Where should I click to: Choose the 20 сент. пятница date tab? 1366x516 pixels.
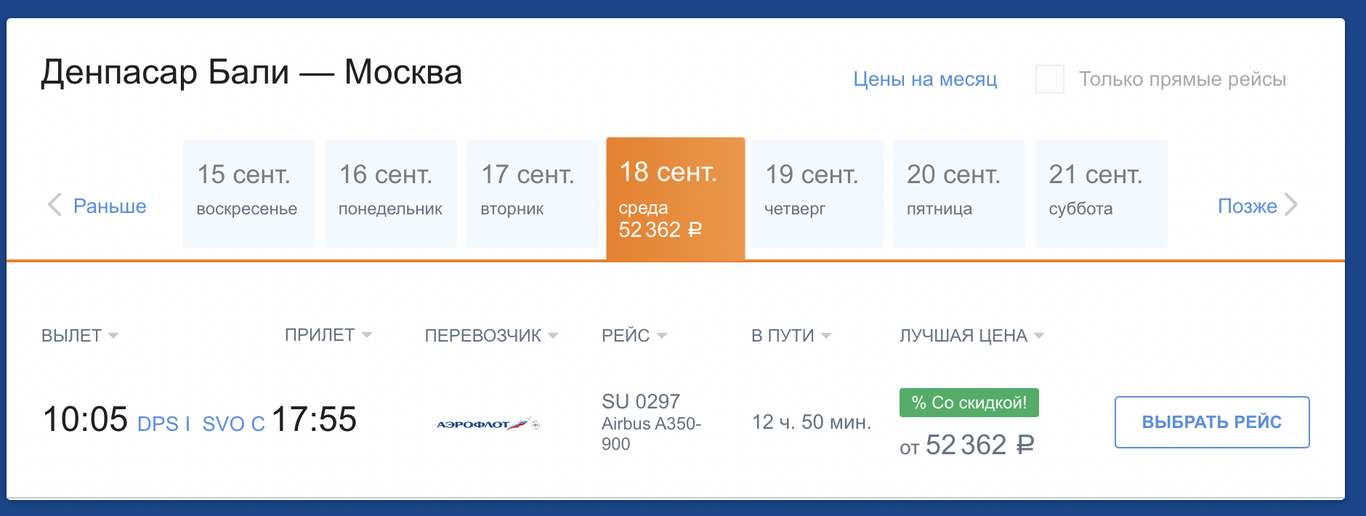959,194
